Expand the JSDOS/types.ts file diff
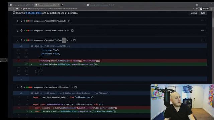This screenshot has height=120, width=214. click(x=18, y=21)
